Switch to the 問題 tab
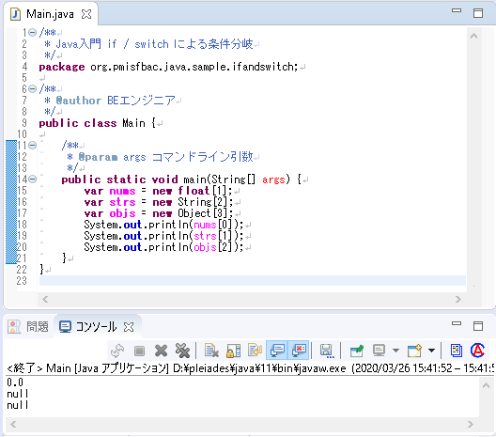Viewport: 496px width, 437px height. (x=28, y=327)
